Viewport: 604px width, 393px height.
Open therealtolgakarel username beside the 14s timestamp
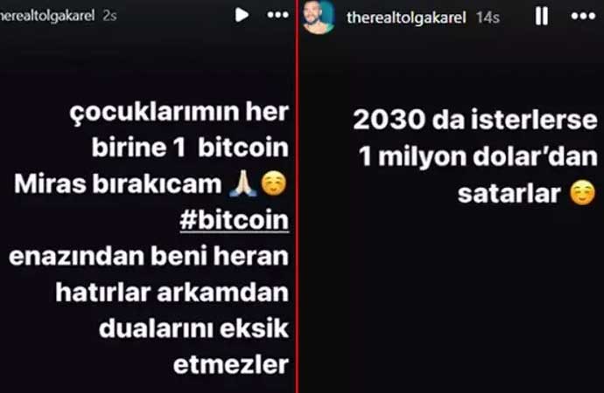[406, 17]
